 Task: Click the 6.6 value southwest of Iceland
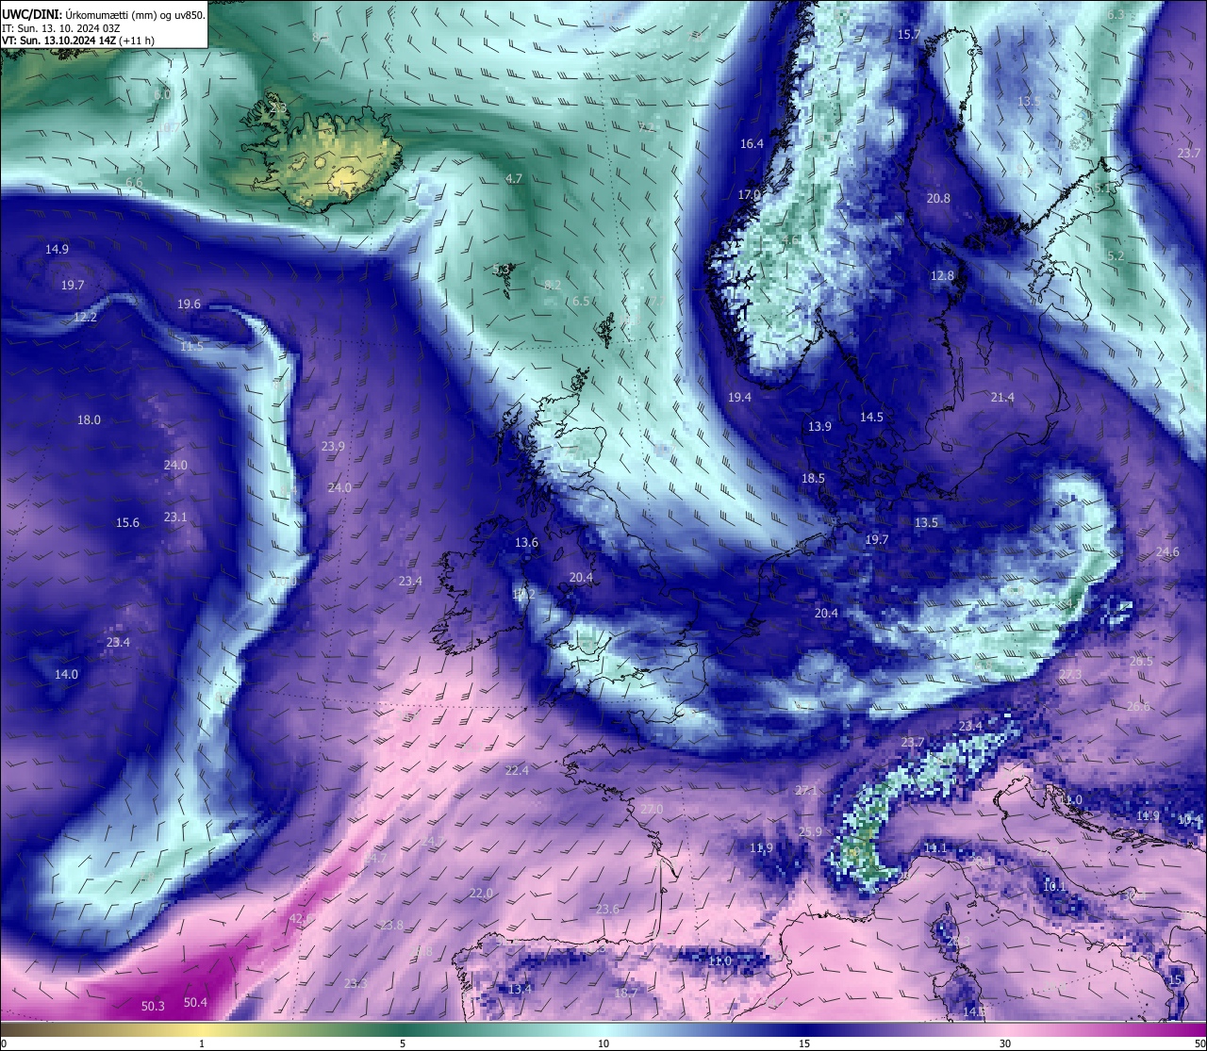click(x=134, y=182)
